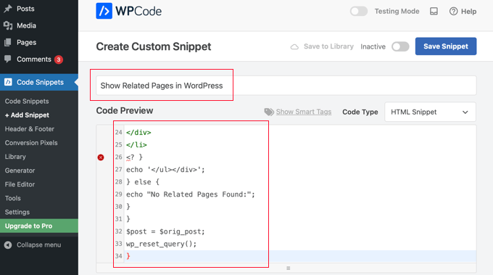Open Help in the top bar
The height and width of the screenshot is (275, 493).
(463, 12)
